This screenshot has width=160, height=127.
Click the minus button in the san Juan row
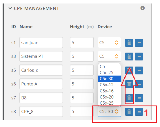[x=139, y=43]
